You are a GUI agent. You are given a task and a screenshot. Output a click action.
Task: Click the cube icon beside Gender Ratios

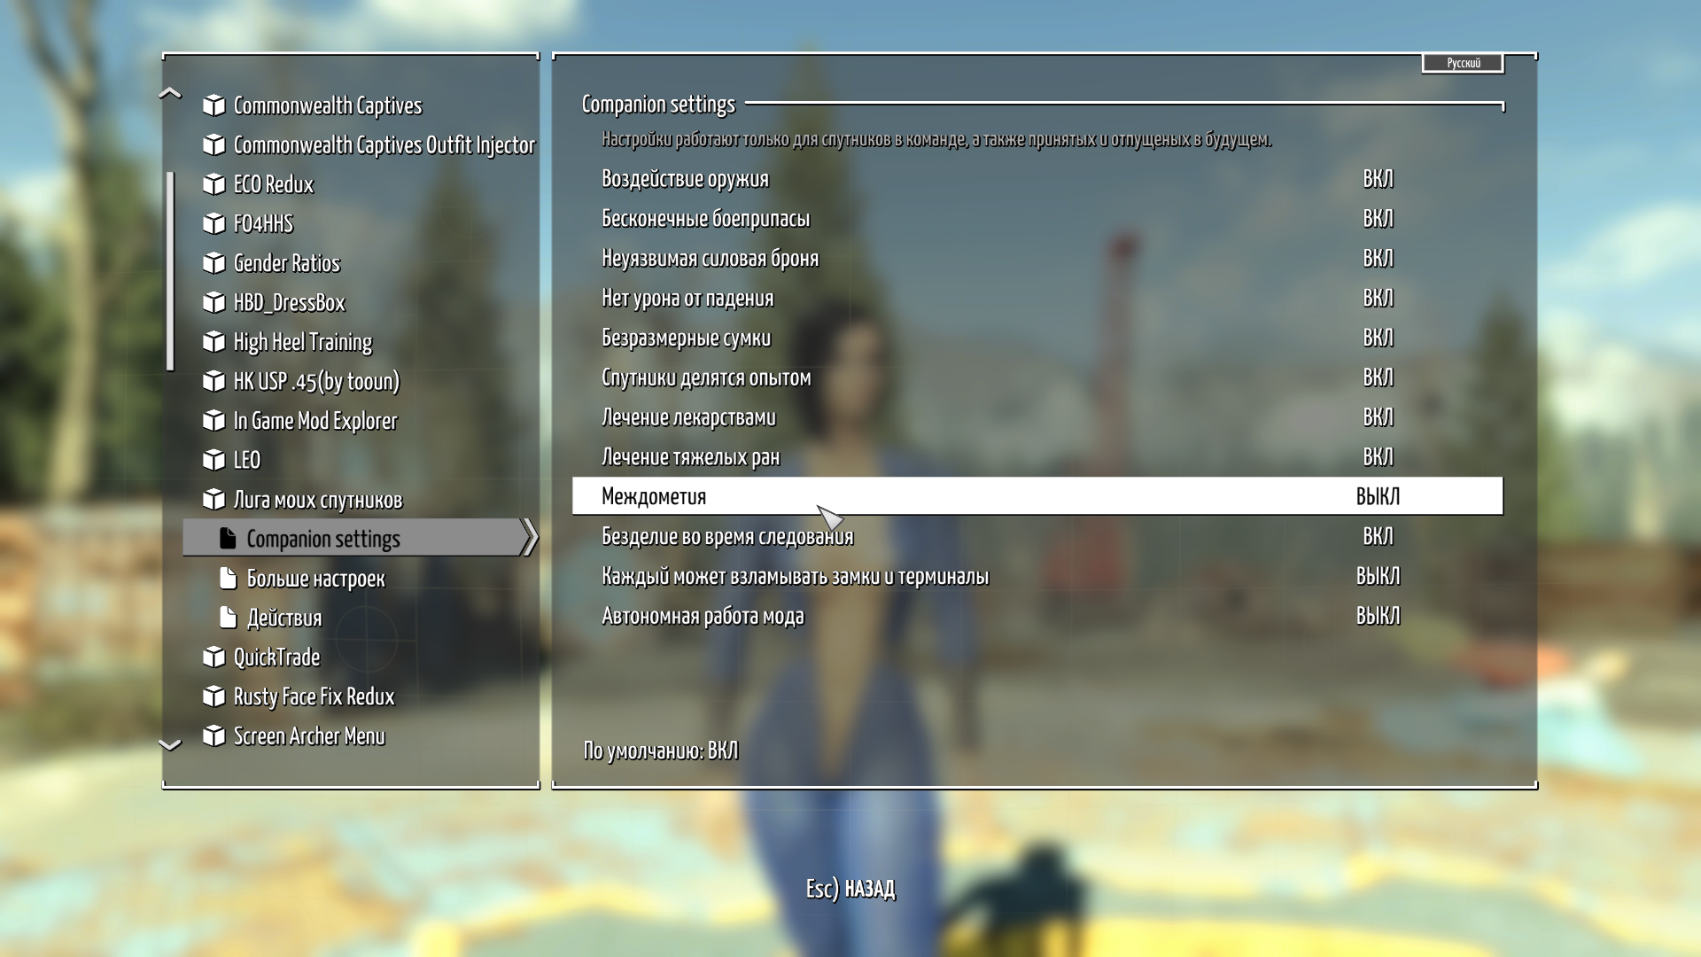click(214, 263)
